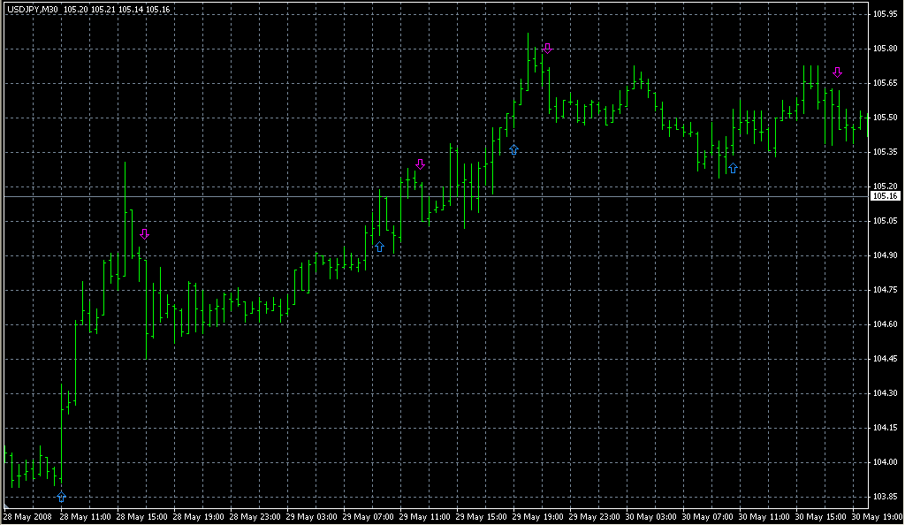Click the 104.60 price axis label
The image size is (905, 525).
point(885,324)
